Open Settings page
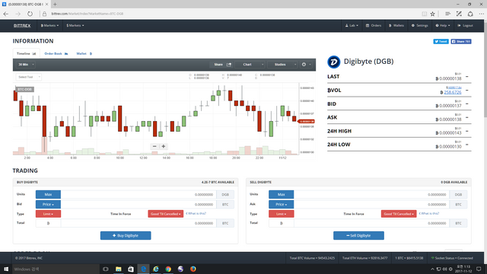This screenshot has width=487, height=274. (419, 25)
